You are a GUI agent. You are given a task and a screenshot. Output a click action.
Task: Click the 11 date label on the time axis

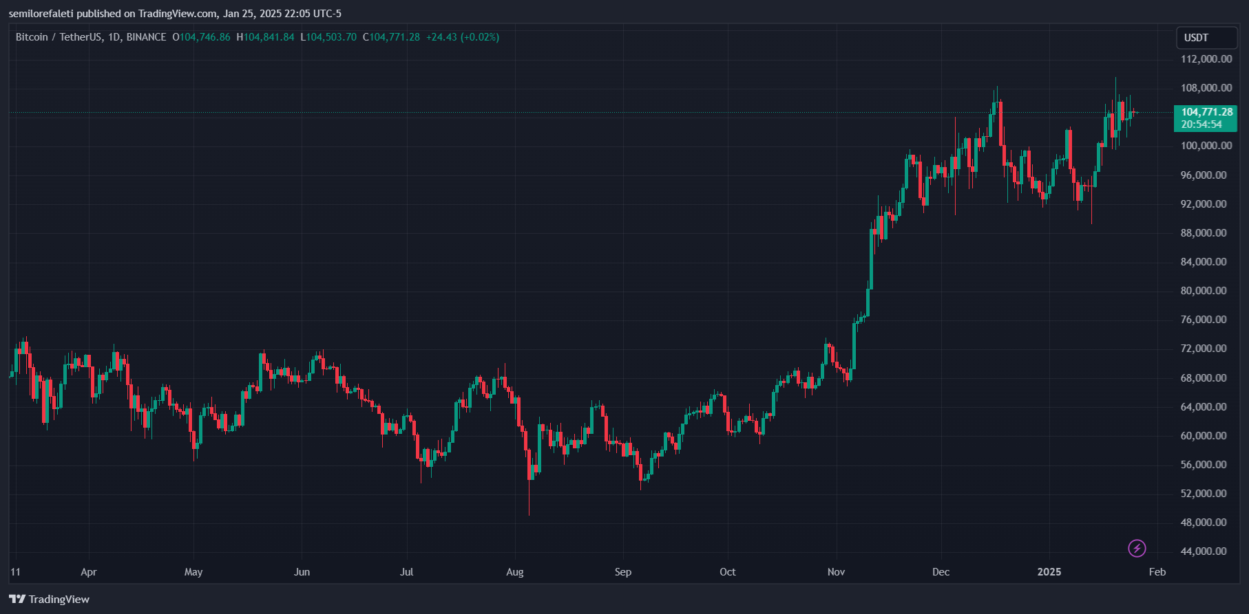pos(16,572)
